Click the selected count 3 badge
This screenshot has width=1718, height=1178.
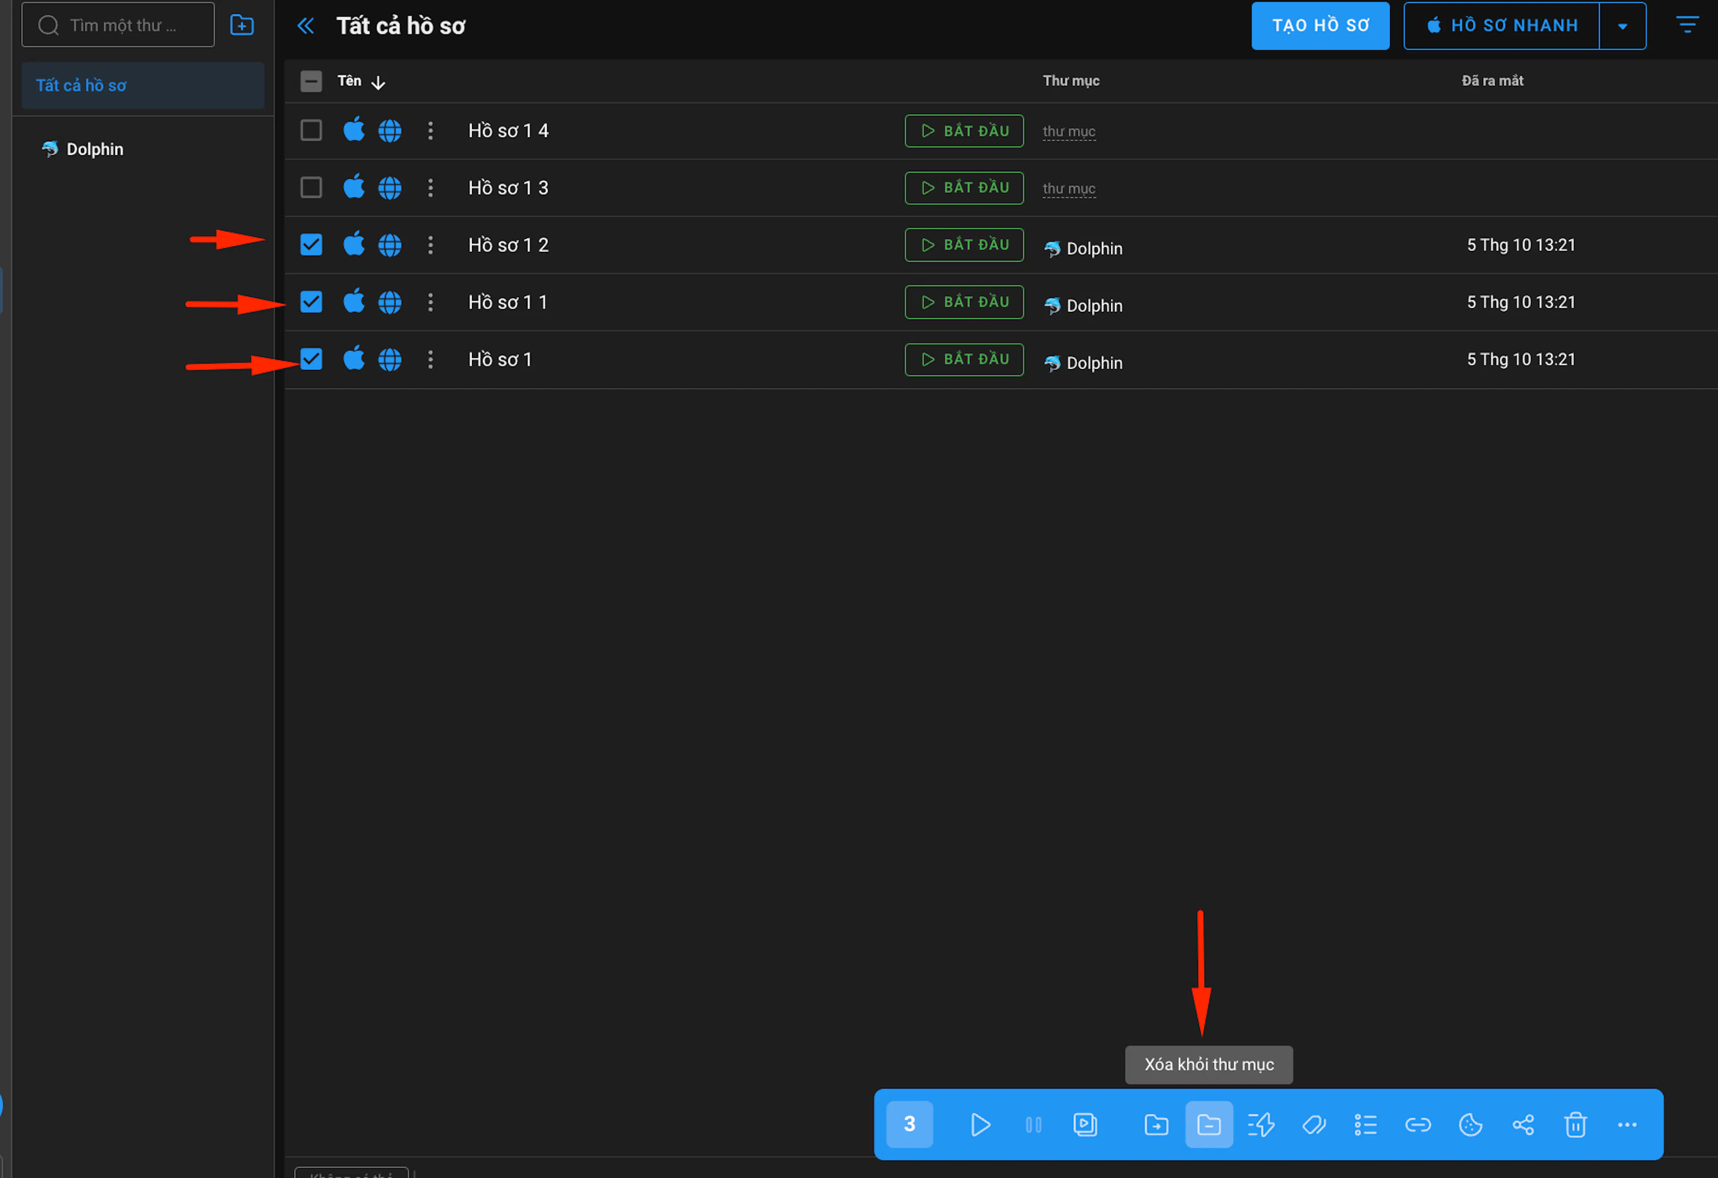click(x=909, y=1124)
